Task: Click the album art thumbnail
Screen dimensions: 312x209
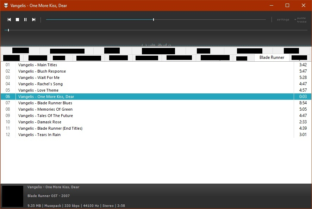Action: [x=13, y=196]
